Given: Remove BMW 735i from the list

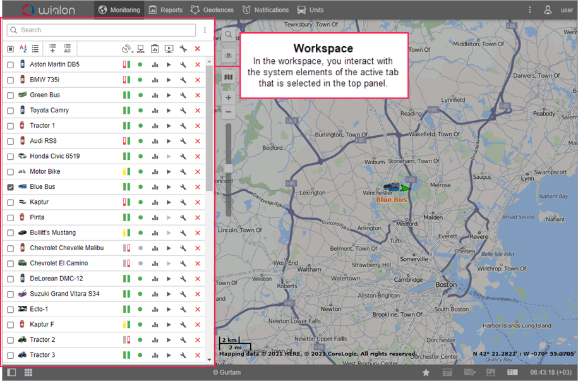Looking at the screenshot, I should click(198, 80).
